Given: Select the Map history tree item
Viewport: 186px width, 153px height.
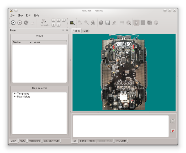Looking at the screenshot, I should click(24, 96).
